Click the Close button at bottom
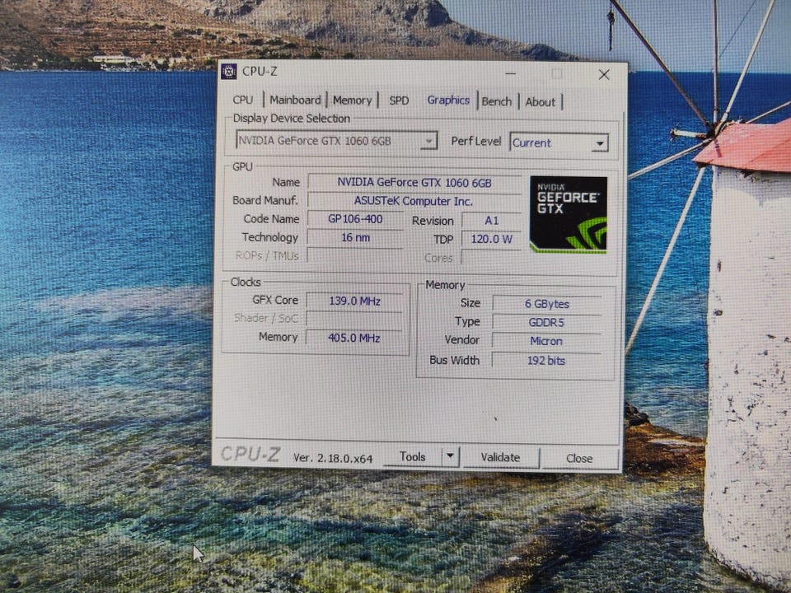This screenshot has width=791, height=593. (579, 459)
